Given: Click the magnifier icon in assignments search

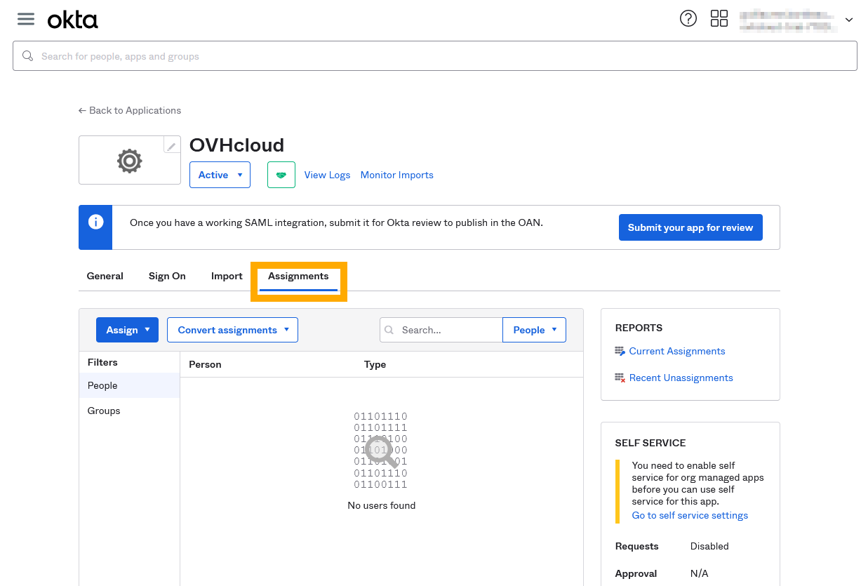Looking at the screenshot, I should (390, 330).
